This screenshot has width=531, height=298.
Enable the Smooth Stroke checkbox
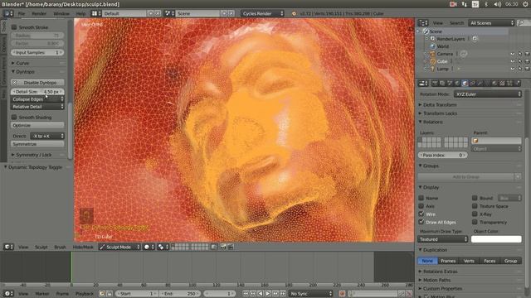click(x=14, y=27)
